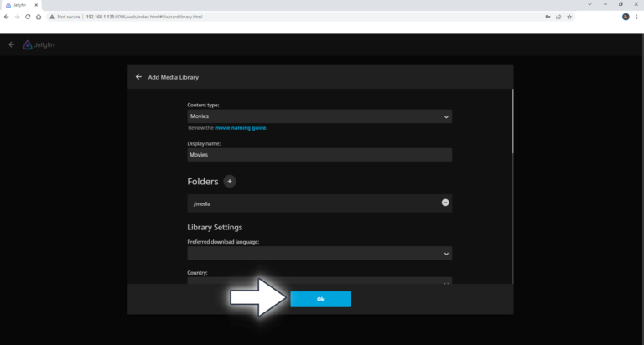Click the dialog vertical scrollbar

(512, 121)
